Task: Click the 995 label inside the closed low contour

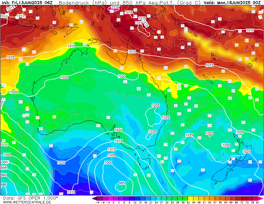Action: coord(122,183)
